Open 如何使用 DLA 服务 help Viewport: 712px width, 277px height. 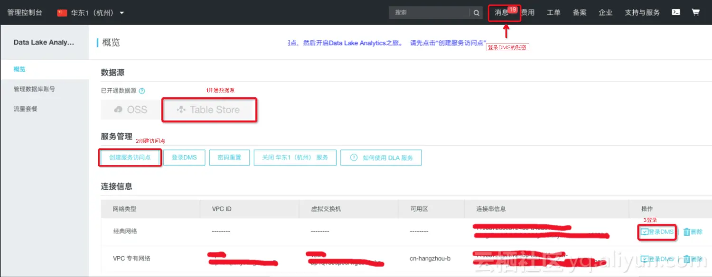tap(381, 157)
